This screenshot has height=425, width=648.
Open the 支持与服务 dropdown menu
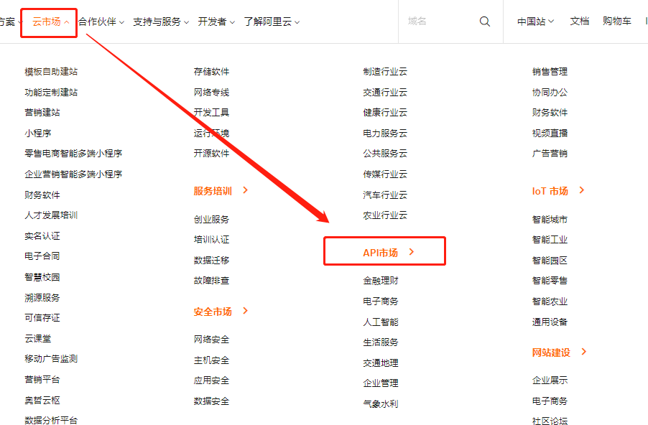(x=161, y=22)
